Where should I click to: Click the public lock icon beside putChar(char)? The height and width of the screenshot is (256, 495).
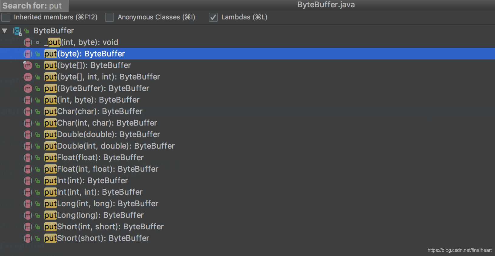[x=38, y=112]
